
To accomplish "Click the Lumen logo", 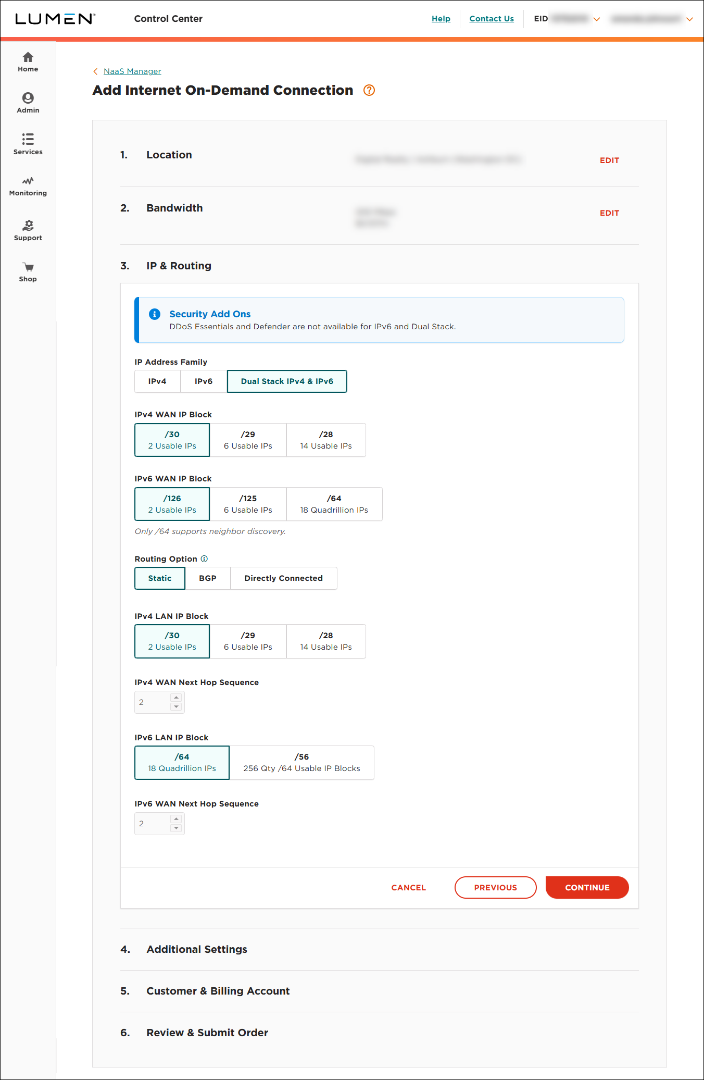I will click(x=55, y=19).
